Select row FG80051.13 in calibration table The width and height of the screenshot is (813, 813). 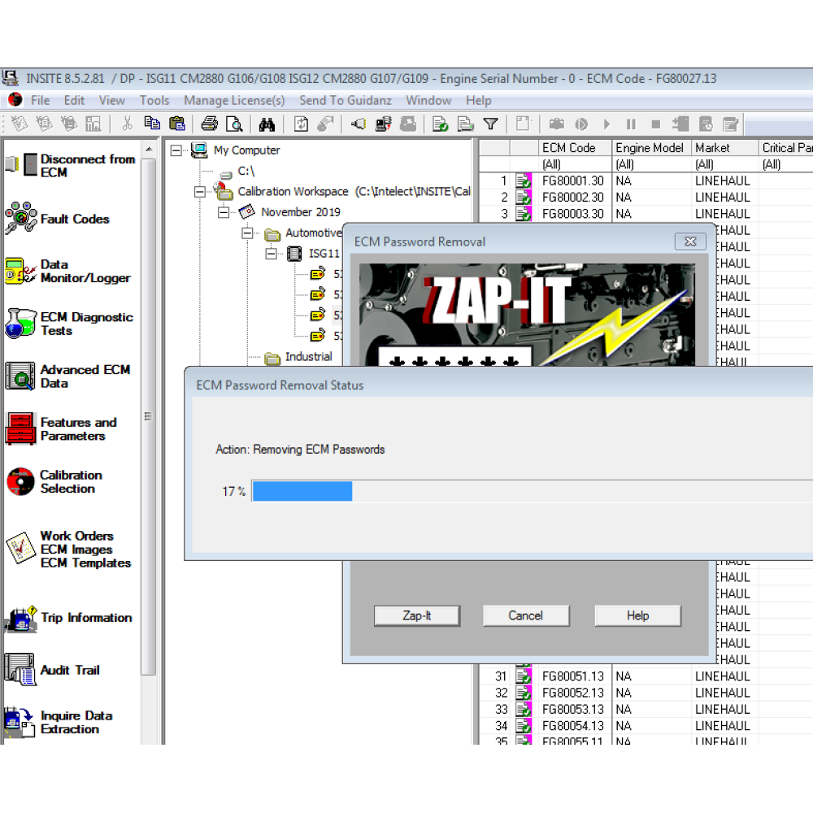pos(646,676)
